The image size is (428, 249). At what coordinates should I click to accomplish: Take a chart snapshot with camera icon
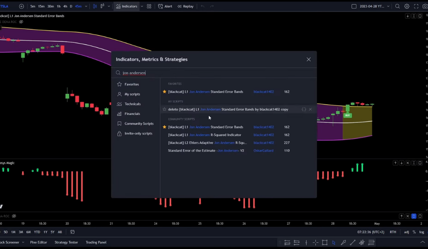tap(425, 6)
